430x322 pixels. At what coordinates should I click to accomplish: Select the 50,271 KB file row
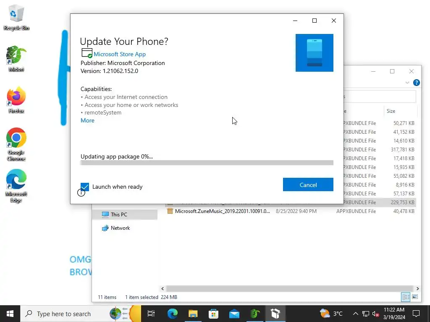pos(380,123)
